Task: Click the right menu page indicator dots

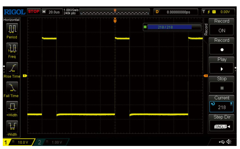Action: (x=236, y=69)
